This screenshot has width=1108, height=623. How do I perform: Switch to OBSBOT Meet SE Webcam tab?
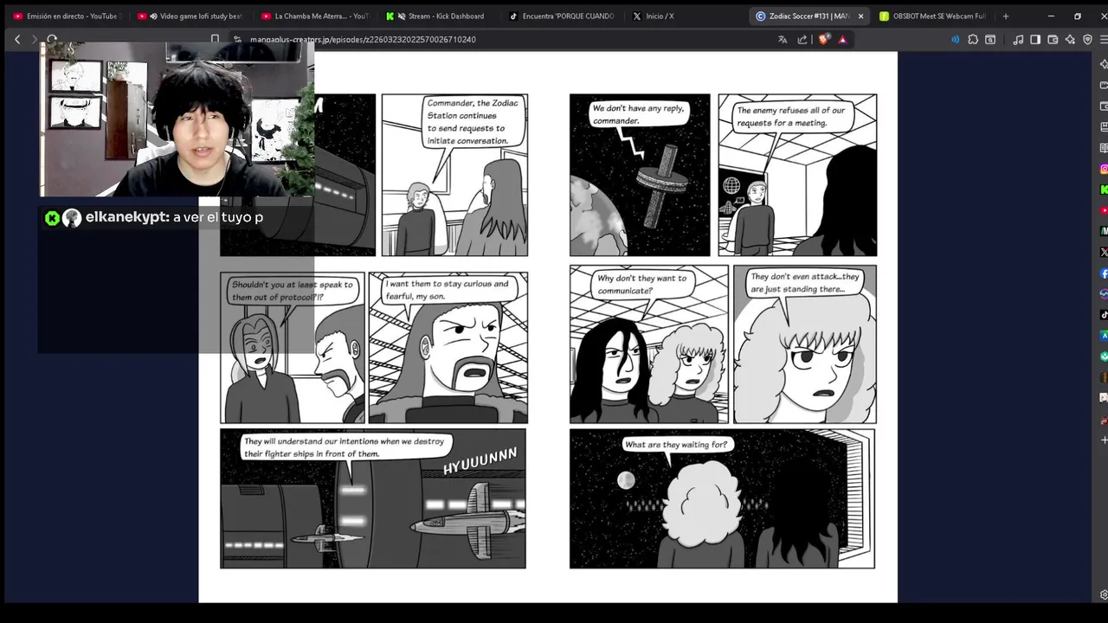[x=933, y=16]
